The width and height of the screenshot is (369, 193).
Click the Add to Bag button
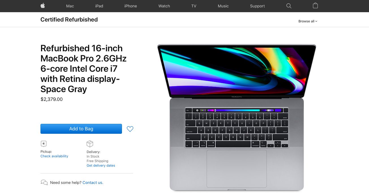pyautogui.click(x=81, y=129)
